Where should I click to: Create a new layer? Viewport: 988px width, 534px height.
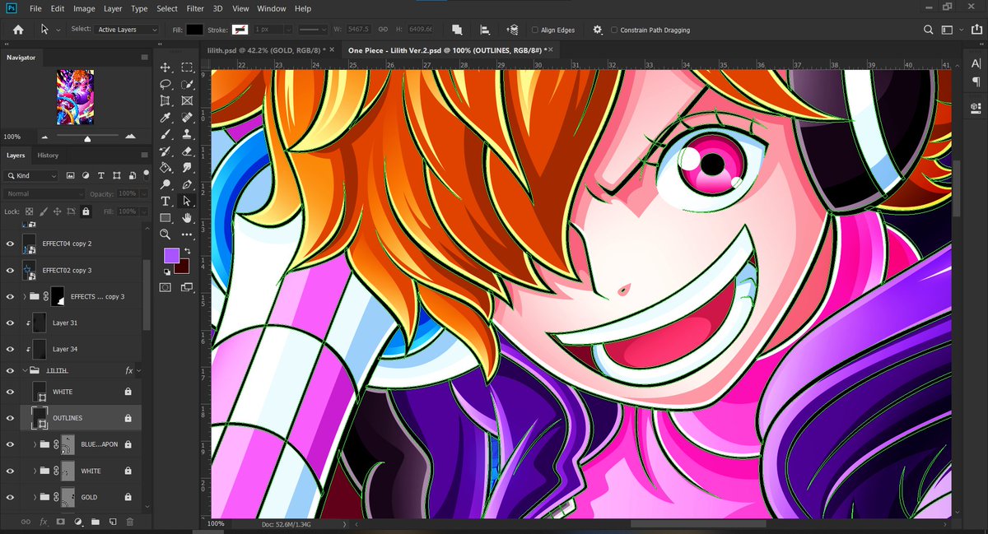[113, 522]
